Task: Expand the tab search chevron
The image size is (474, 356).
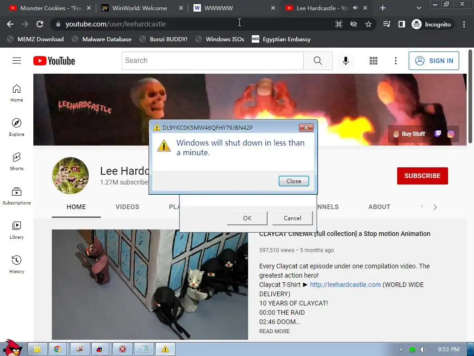Action: coord(418,8)
